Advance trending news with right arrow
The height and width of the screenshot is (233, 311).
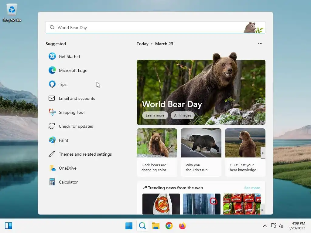(x=262, y=210)
